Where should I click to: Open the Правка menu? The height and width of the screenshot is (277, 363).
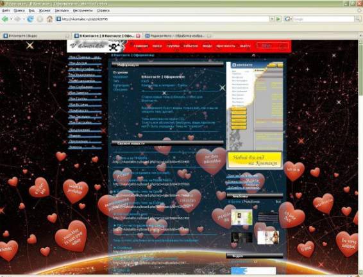[19, 11]
